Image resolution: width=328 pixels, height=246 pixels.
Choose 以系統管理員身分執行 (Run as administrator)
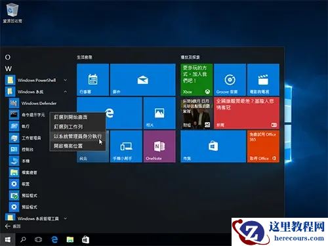(x=77, y=136)
